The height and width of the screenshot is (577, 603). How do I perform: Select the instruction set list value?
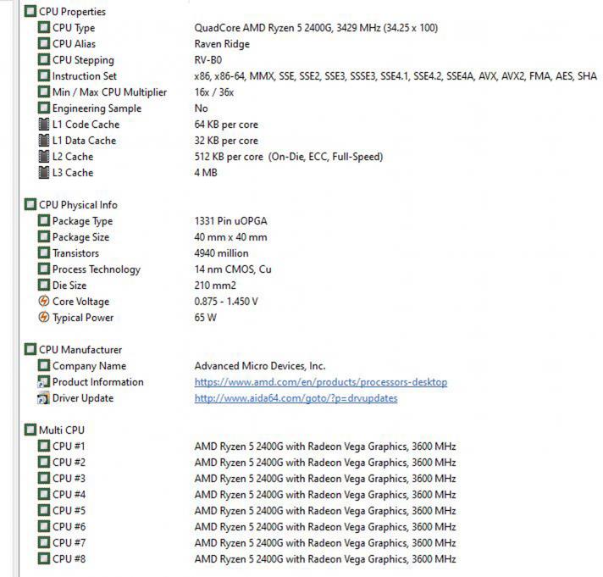pyautogui.click(x=396, y=76)
